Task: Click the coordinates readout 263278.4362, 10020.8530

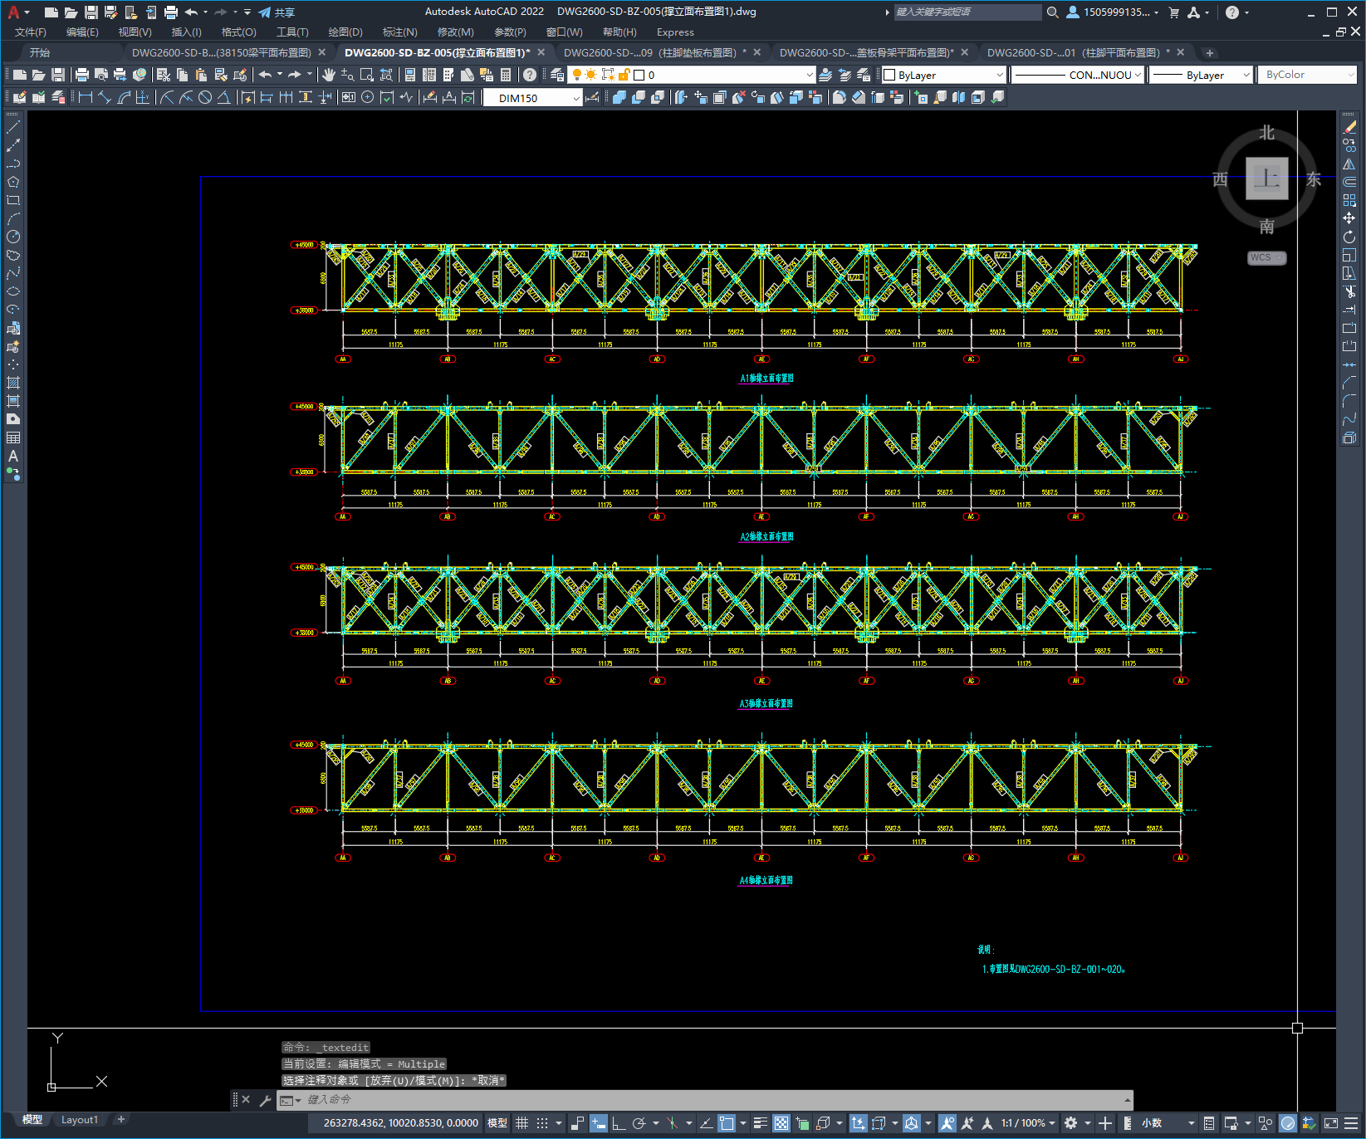Action: coord(400,1123)
